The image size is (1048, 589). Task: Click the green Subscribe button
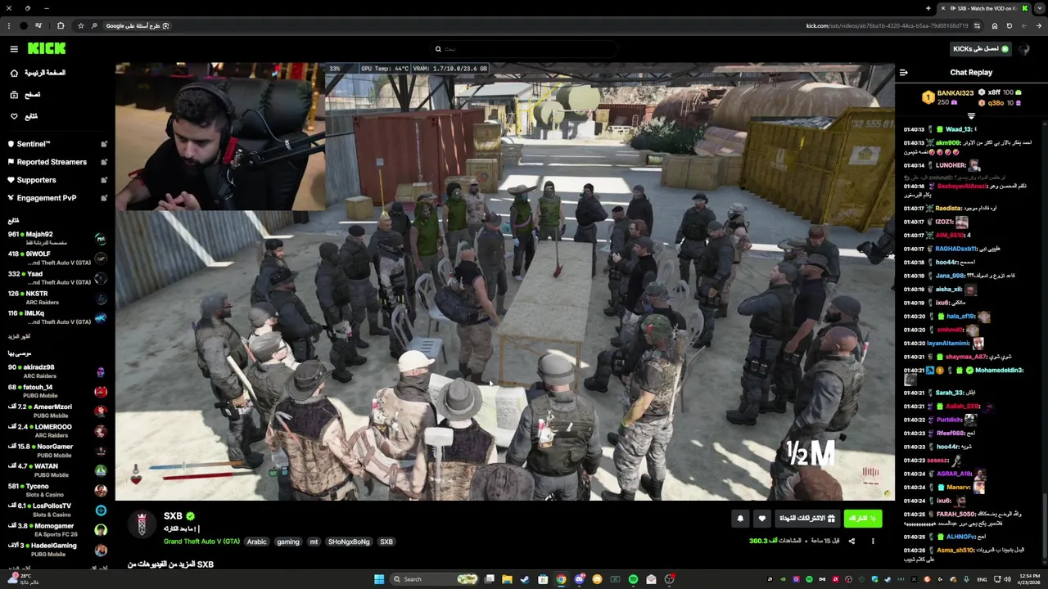863,519
